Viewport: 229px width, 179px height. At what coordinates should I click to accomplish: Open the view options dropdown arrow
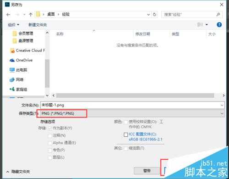tap(207, 24)
